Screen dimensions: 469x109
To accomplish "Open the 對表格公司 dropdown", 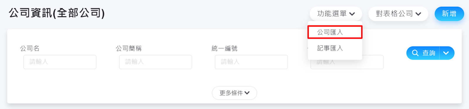I will pyautogui.click(x=398, y=14).
